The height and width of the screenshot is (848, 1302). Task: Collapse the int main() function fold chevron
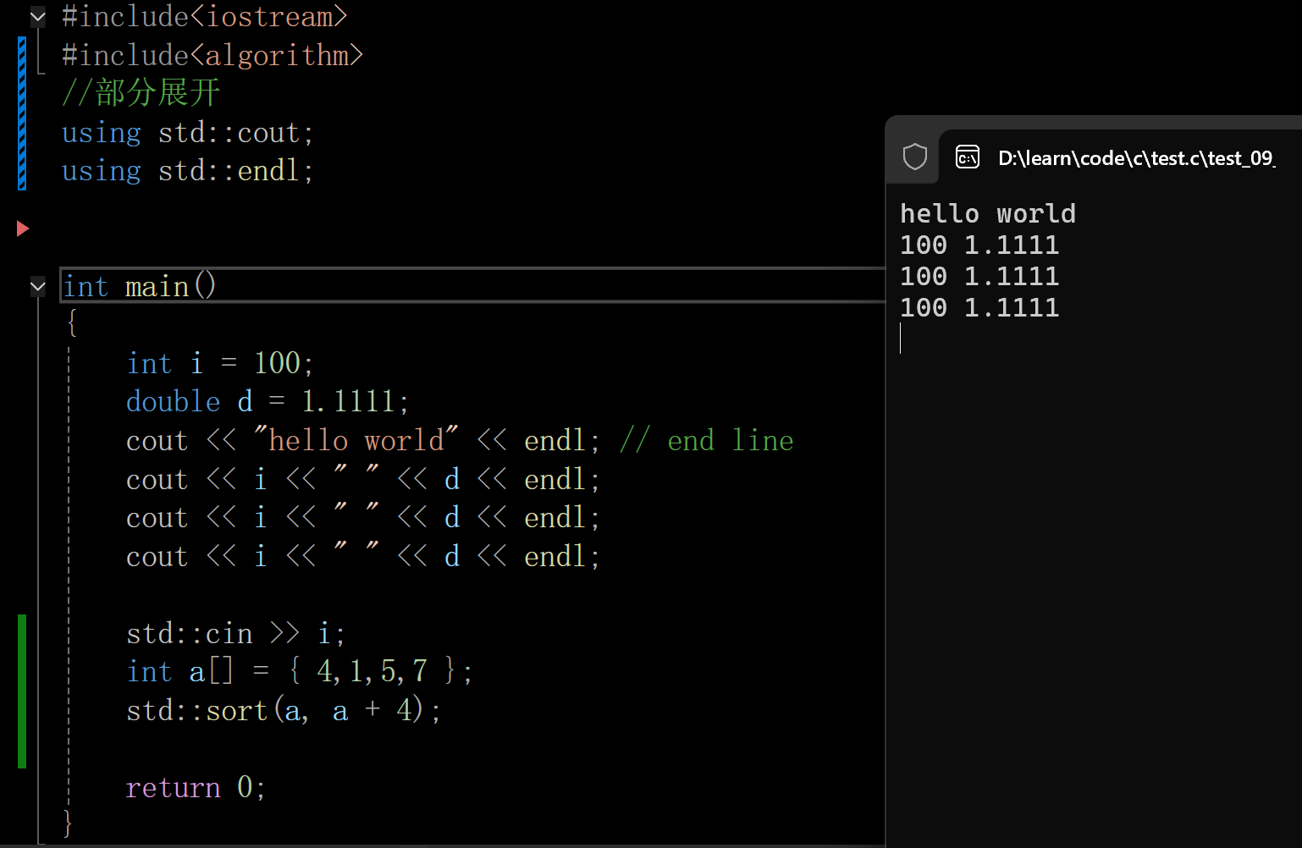click(38, 287)
